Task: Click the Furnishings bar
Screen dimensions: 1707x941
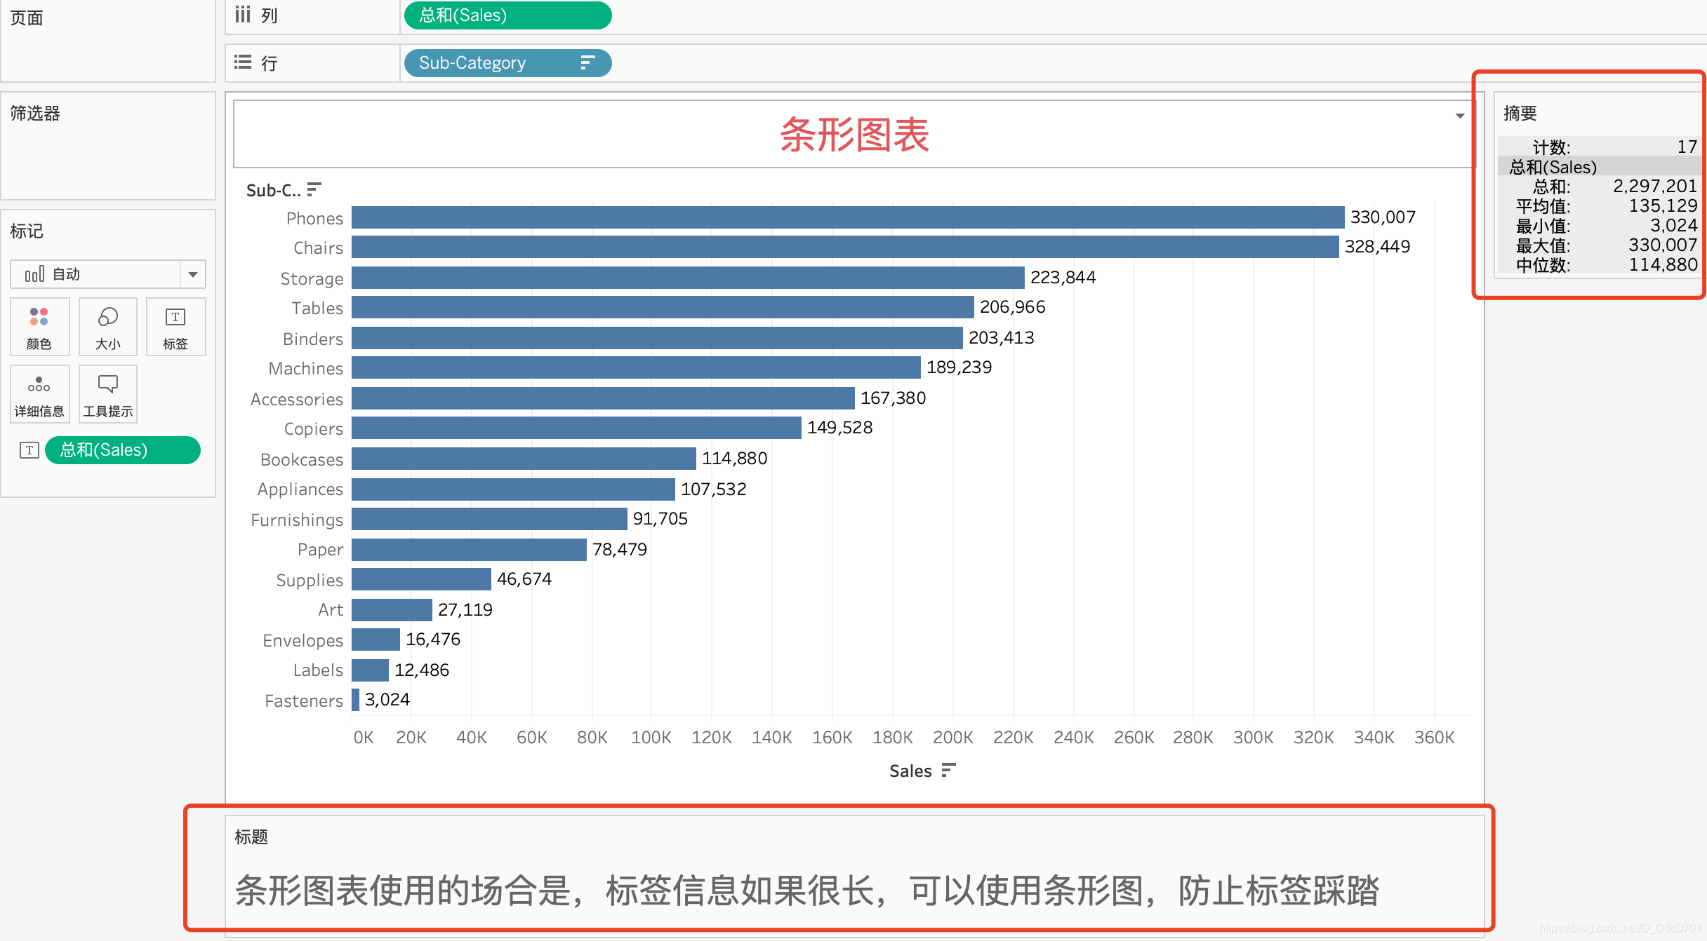Action: 489,519
